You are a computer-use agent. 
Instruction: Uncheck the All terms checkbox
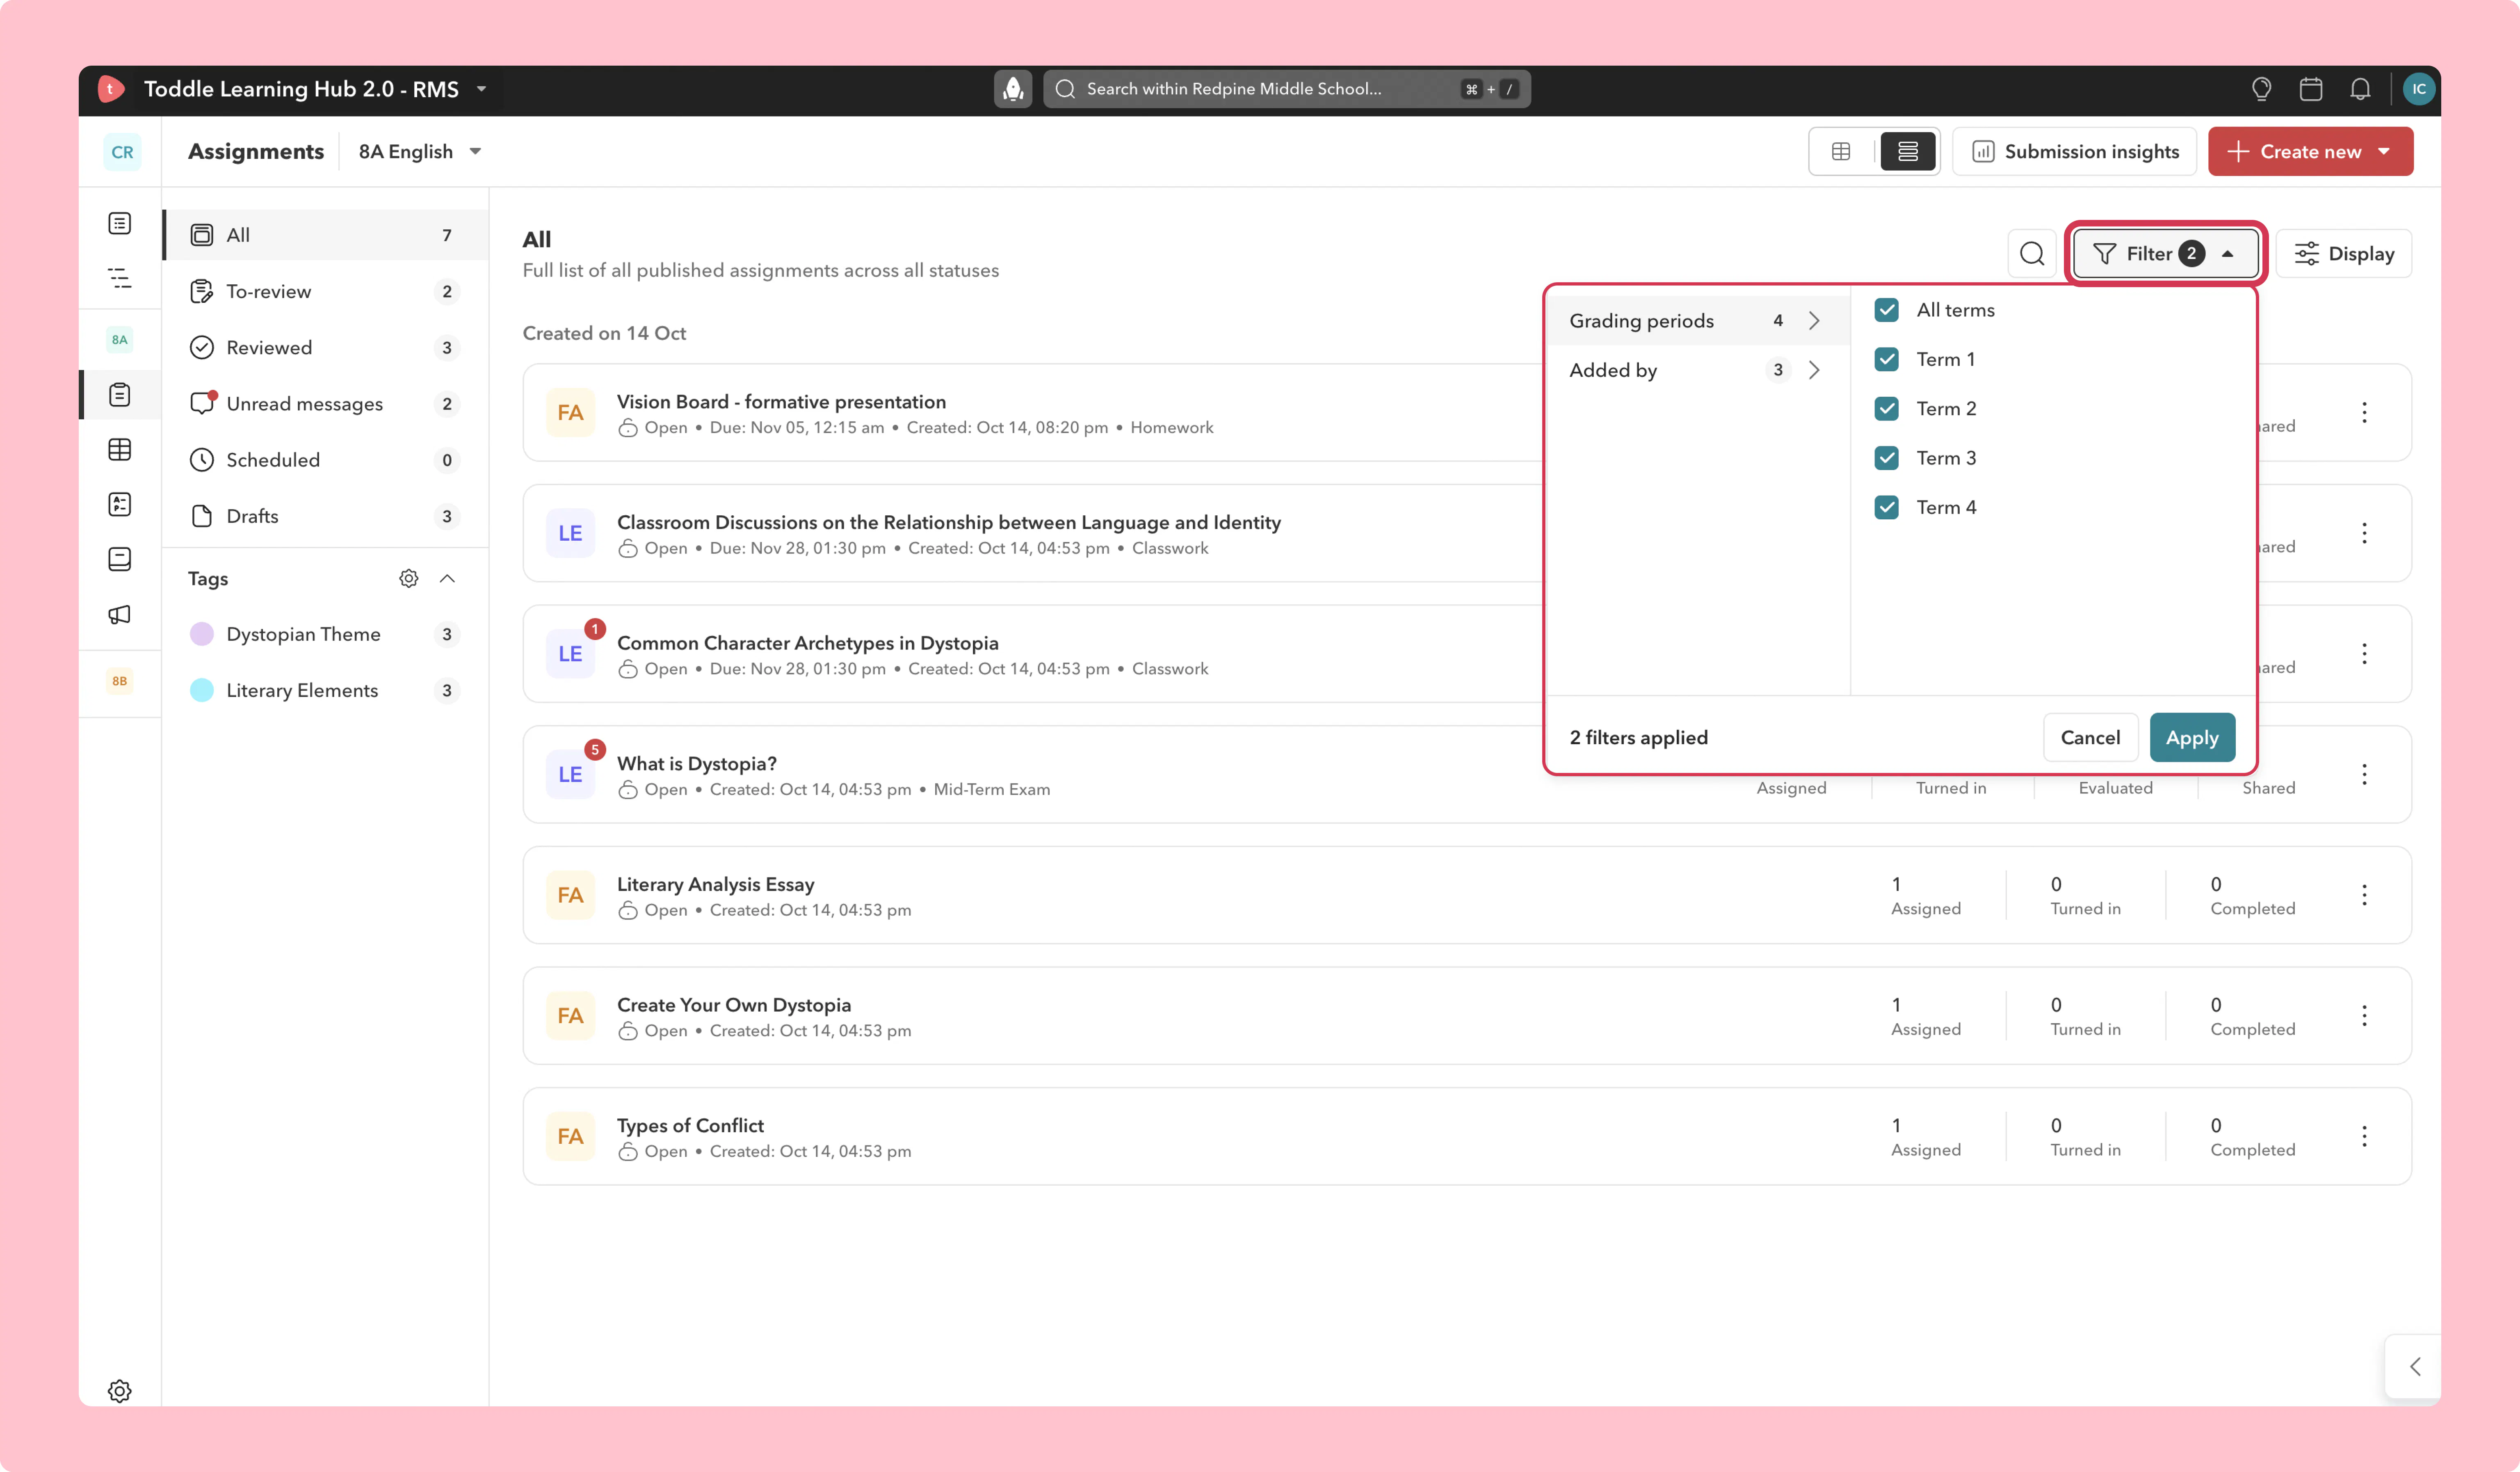(1887, 310)
